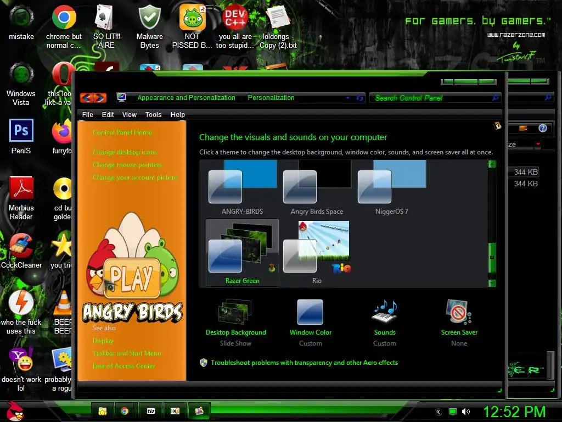Viewport: 562px width, 422px height.
Task: Click the volume speaker tray icon
Action: click(x=466, y=412)
